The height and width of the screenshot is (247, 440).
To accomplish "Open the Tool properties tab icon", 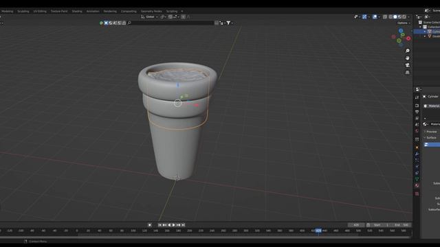I will click(417, 97).
